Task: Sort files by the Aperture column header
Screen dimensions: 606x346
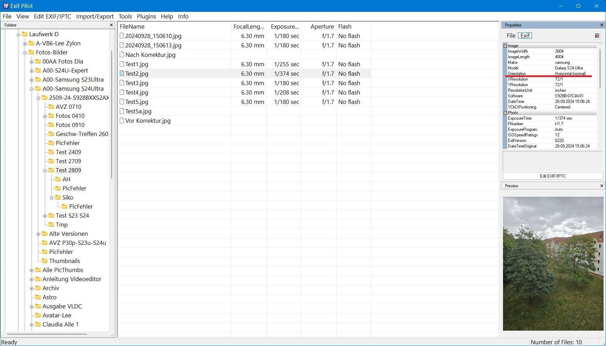Action: point(322,27)
